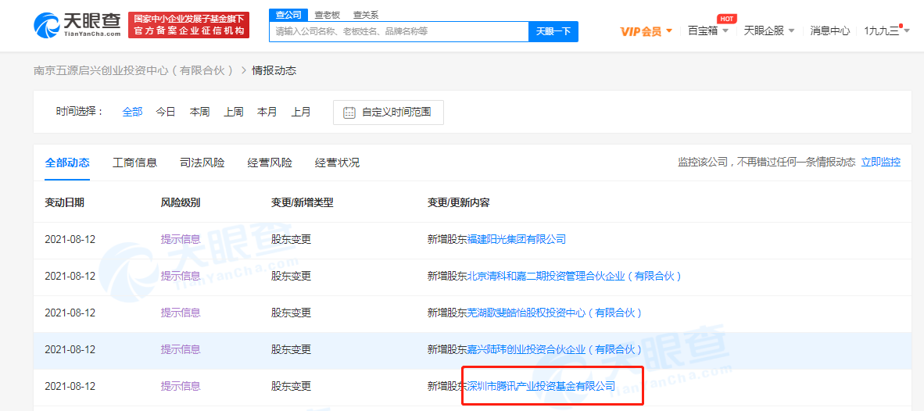Switch to the 经营状况 tab

pyautogui.click(x=337, y=163)
